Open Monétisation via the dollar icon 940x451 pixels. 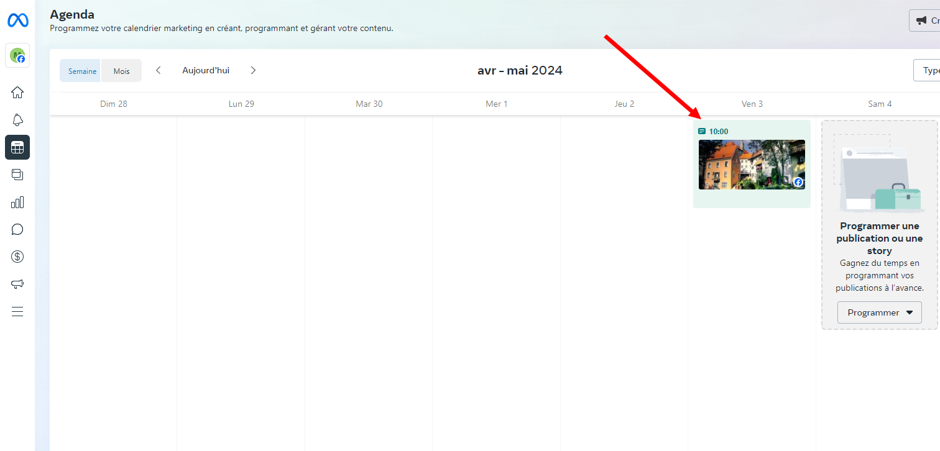(17, 257)
